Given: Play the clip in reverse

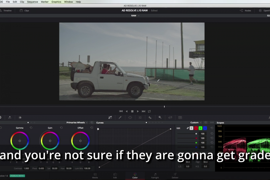Looking at the screenshot, I should 127,111.
